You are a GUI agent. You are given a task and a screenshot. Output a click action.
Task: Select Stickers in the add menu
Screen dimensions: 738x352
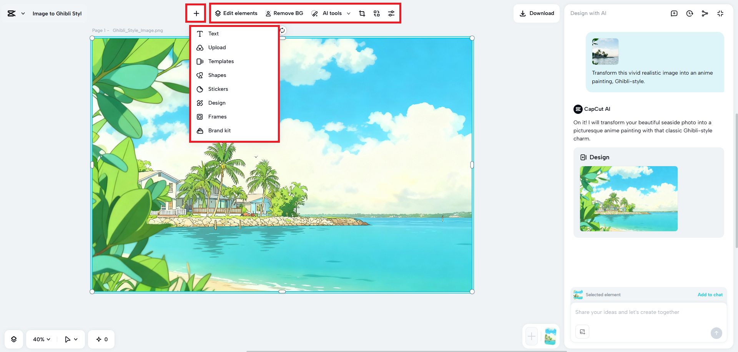click(x=234, y=89)
